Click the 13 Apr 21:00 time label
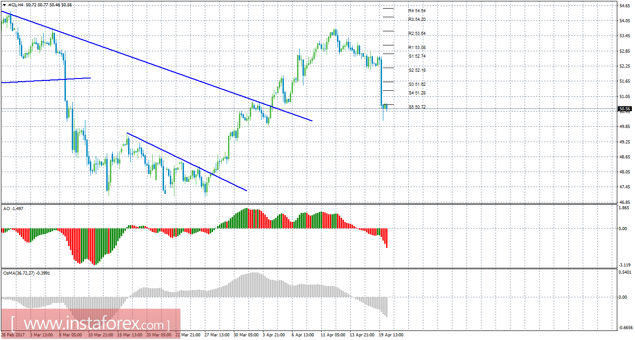The width and height of the screenshot is (635, 340). pyautogui.click(x=362, y=335)
